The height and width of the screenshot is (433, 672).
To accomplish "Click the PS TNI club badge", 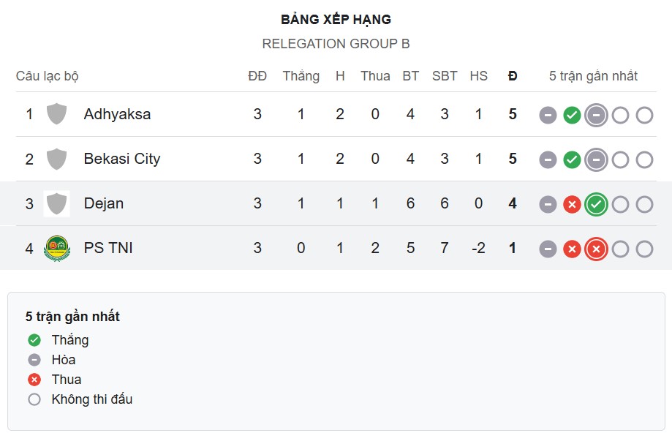I will coord(56,248).
